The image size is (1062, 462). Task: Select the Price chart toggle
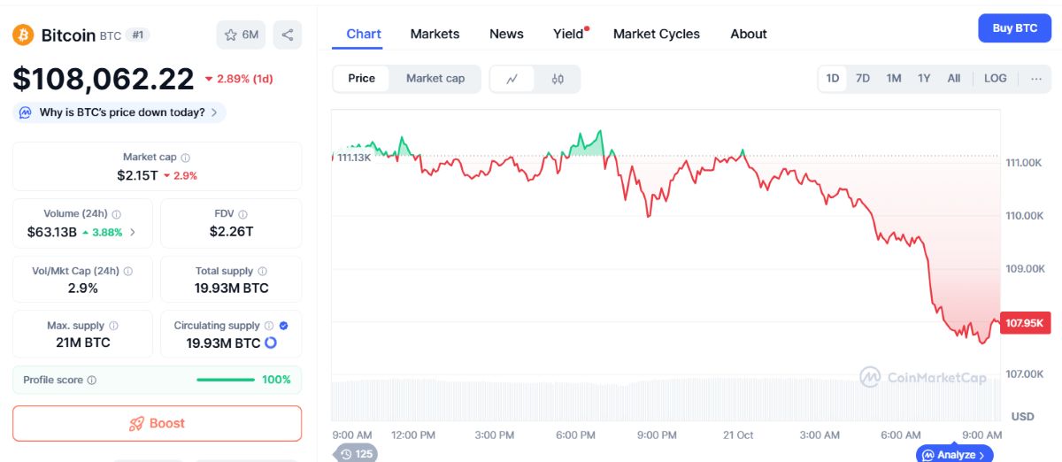point(361,79)
